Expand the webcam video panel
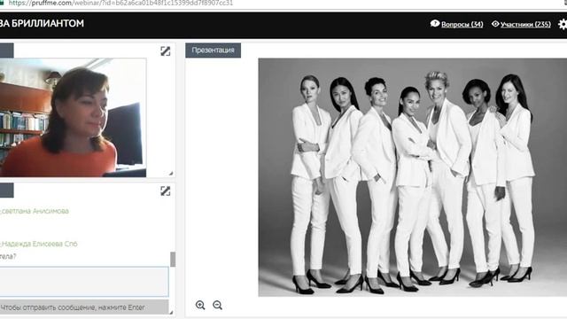567x319 pixels. click(x=166, y=51)
